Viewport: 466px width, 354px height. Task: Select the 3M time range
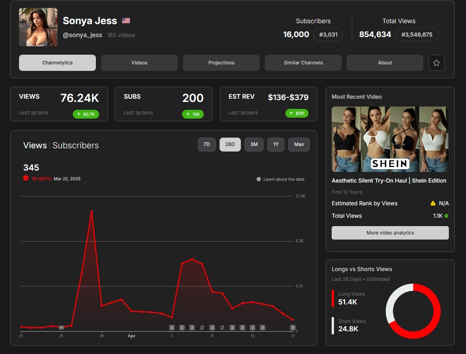pos(254,145)
